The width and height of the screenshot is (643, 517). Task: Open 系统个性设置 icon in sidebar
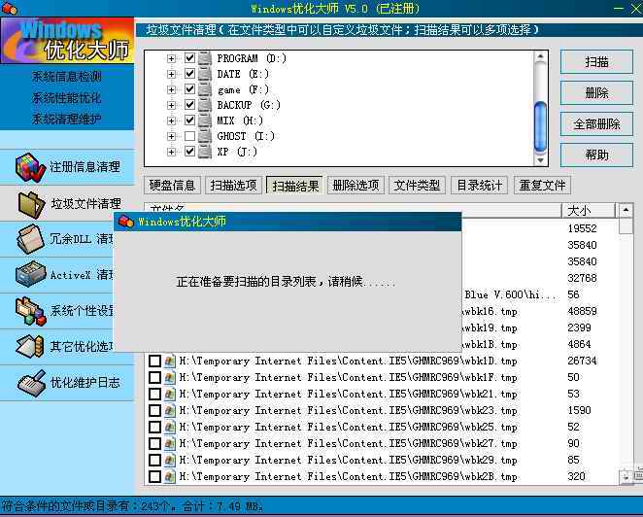[x=31, y=311]
